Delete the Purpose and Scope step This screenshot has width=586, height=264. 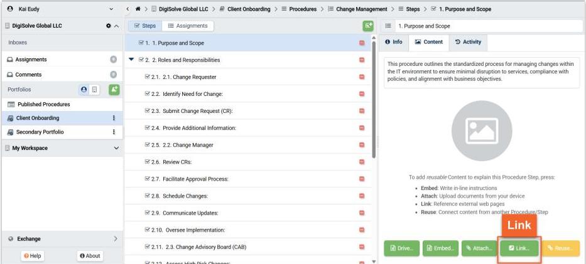[x=362, y=43]
